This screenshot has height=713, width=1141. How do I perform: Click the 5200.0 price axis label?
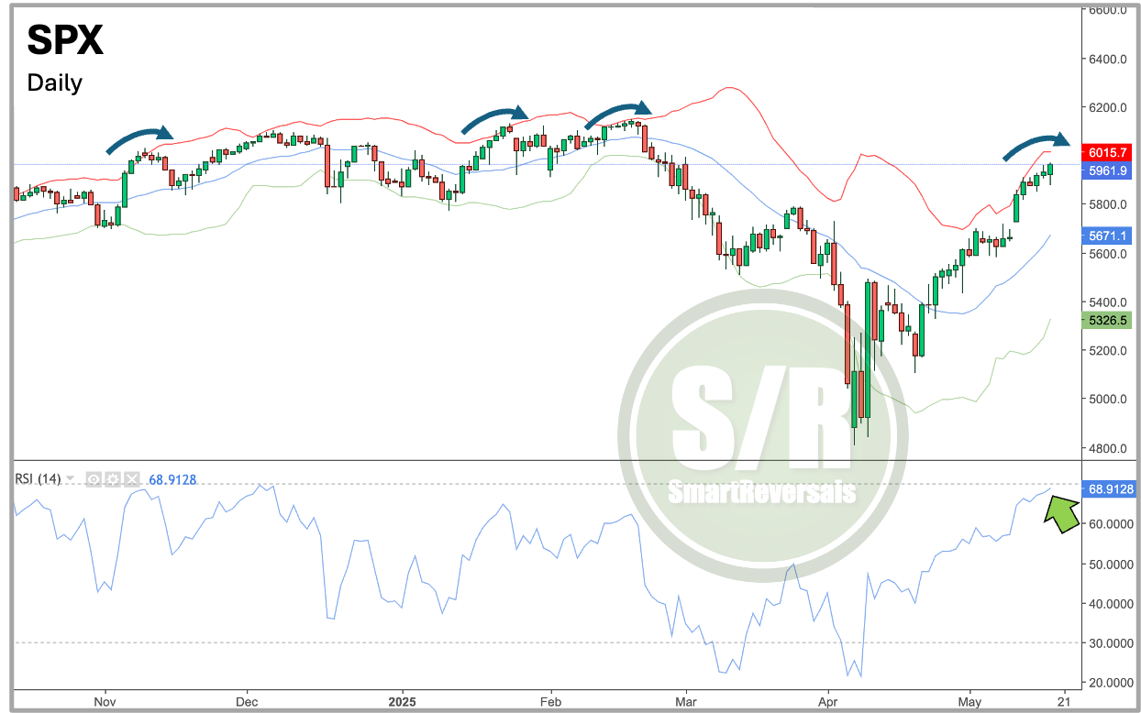(x=1108, y=351)
